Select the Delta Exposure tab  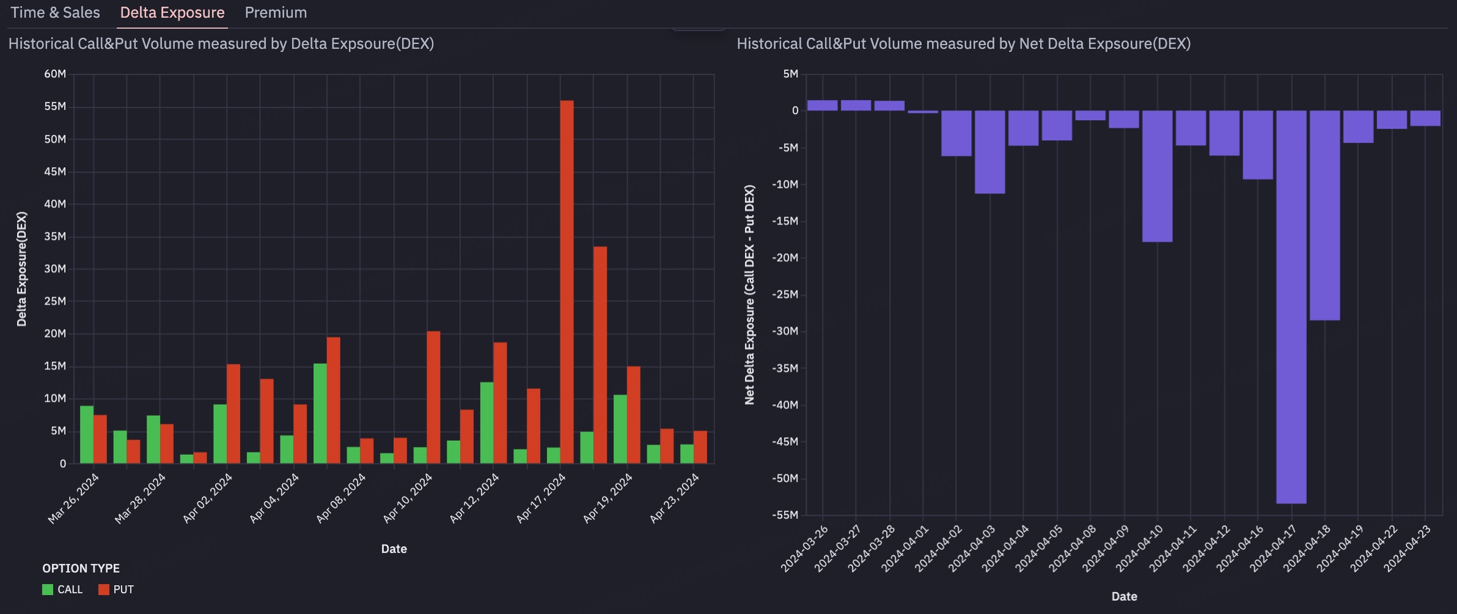[x=172, y=13]
